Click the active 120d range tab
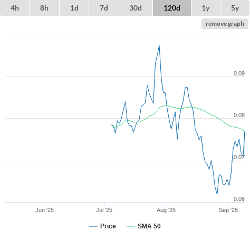The width and height of the screenshot is (250, 240). pos(172,8)
